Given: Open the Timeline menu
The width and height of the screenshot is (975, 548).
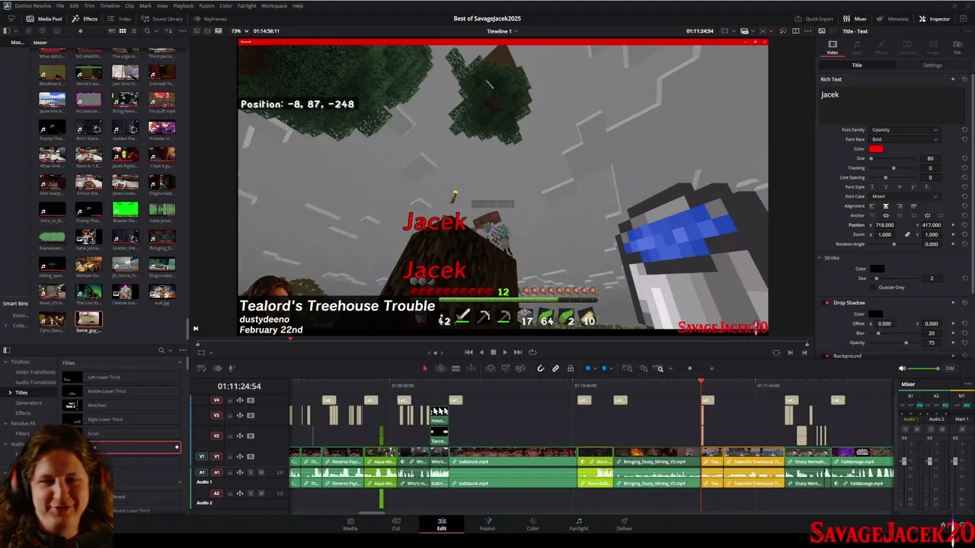Looking at the screenshot, I should coord(110,5).
